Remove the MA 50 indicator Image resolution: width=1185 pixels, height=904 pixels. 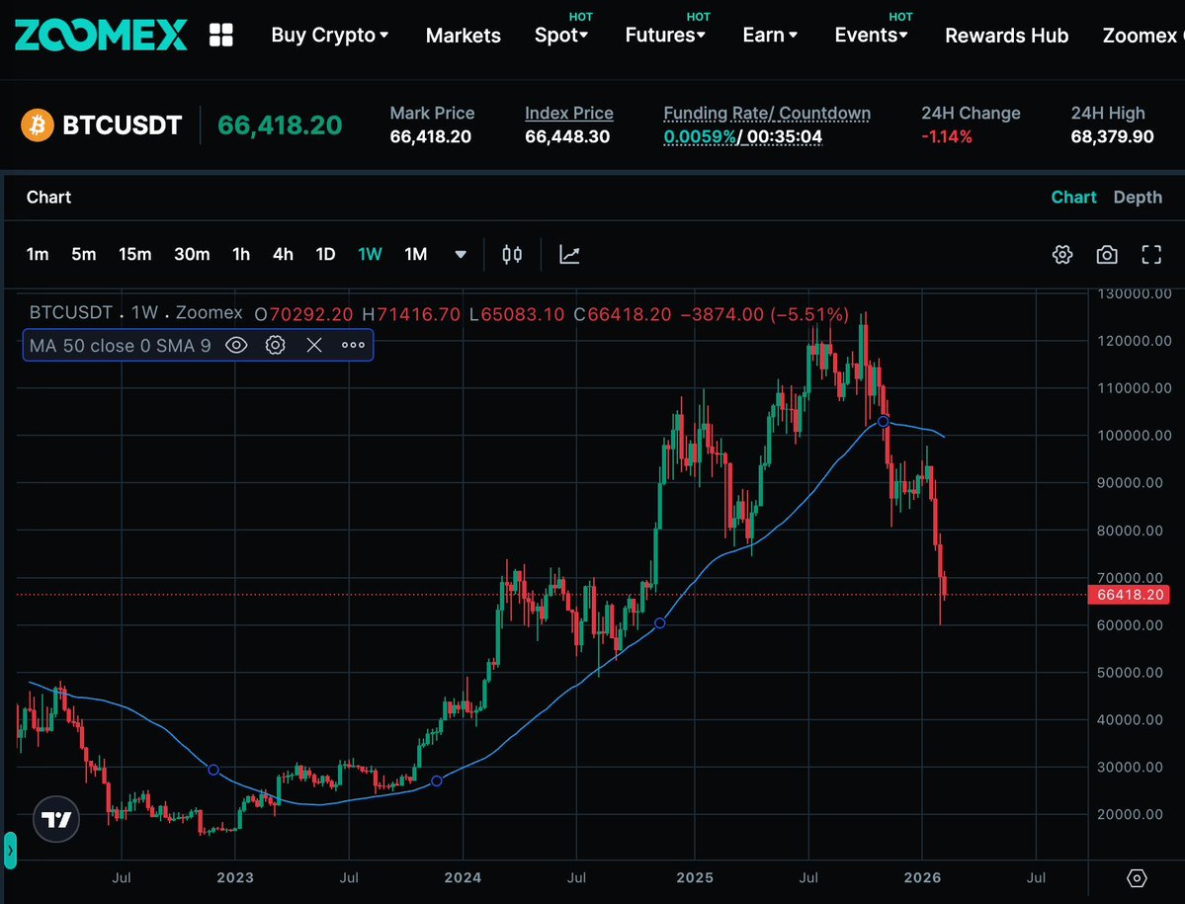pyautogui.click(x=314, y=345)
